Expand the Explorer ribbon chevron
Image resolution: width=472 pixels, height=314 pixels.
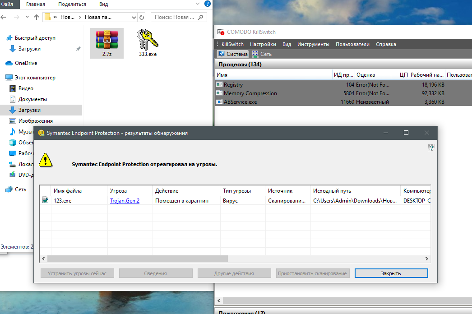pos(198,4)
